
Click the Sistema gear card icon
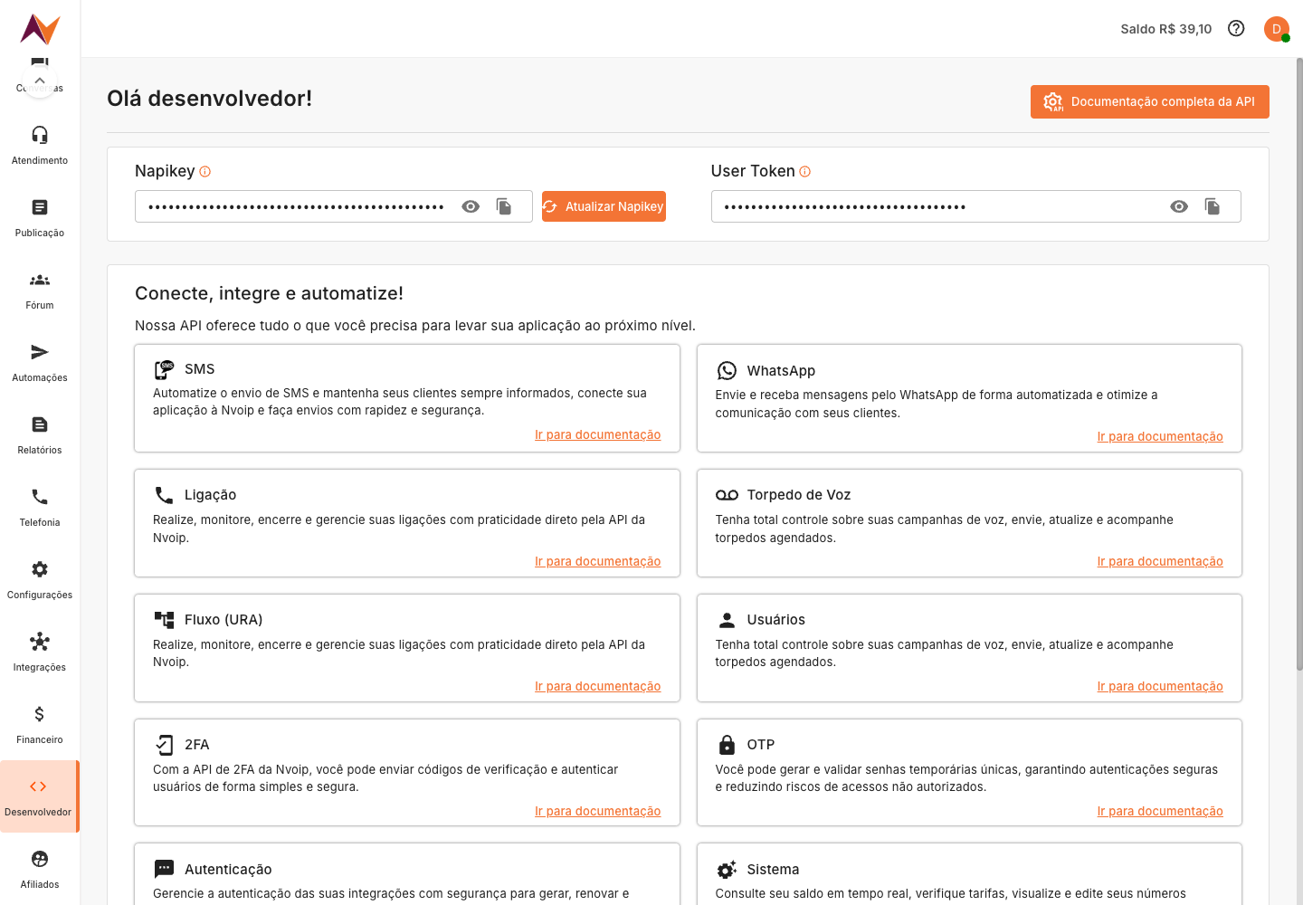tap(727, 870)
